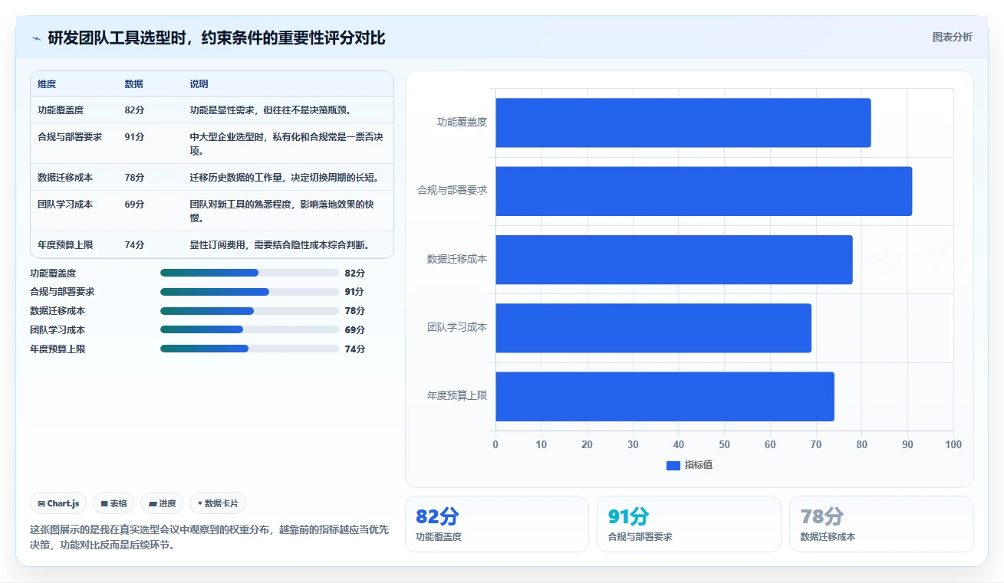Click the 图表分析 label in header
The image size is (1004, 583).
pyautogui.click(x=952, y=37)
